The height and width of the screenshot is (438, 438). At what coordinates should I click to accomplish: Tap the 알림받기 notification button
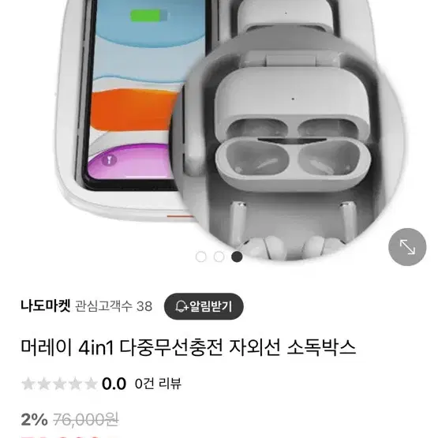[x=204, y=306]
